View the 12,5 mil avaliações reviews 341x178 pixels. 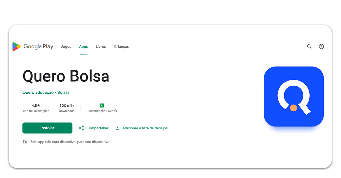36,111
